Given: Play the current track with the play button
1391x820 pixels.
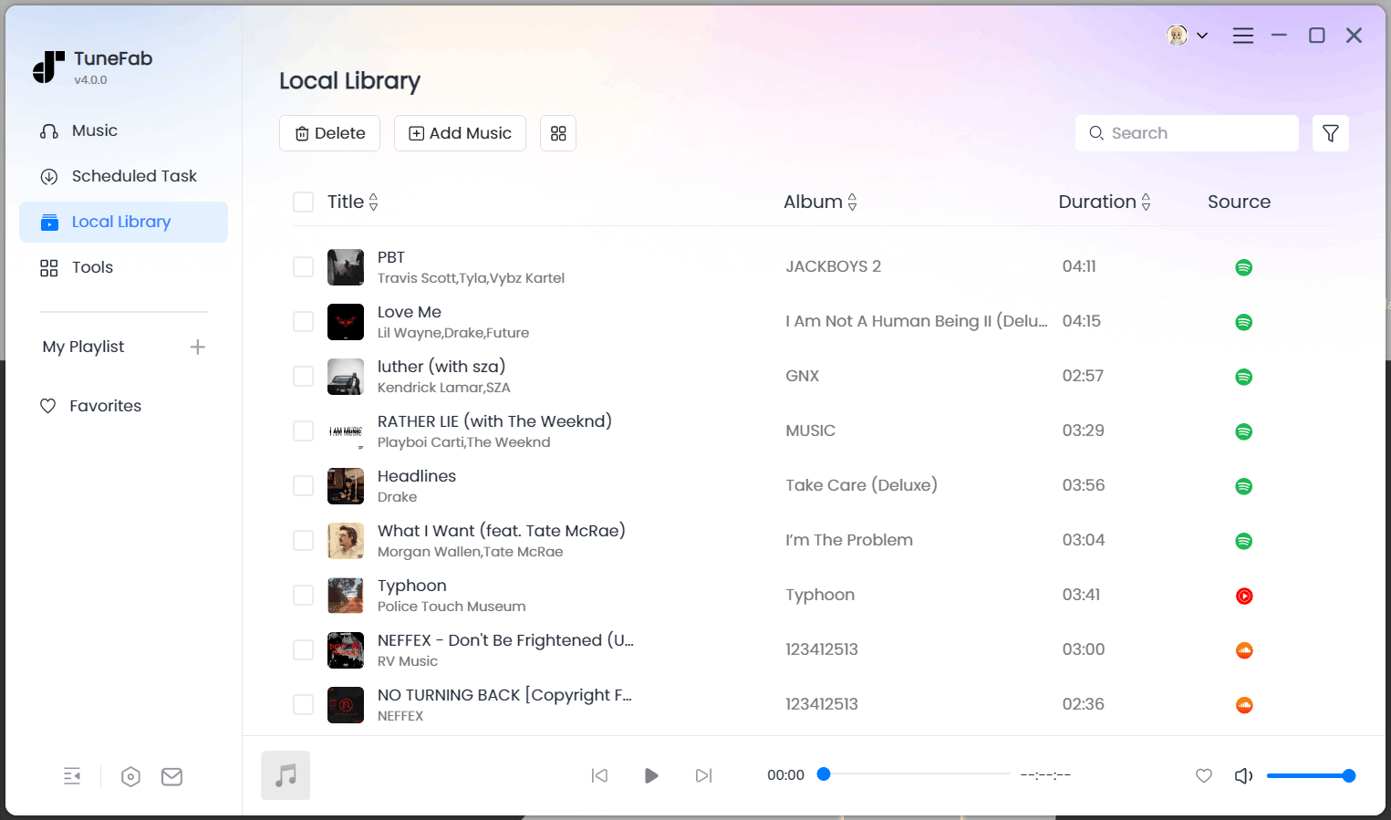Looking at the screenshot, I should tap(650, 775).
